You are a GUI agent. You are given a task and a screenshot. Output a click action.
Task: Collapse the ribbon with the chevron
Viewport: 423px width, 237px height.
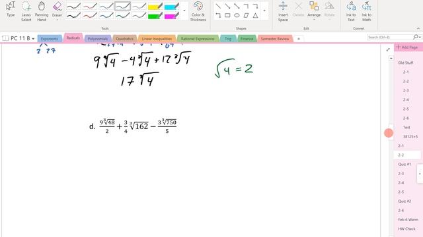pos(418,28)
